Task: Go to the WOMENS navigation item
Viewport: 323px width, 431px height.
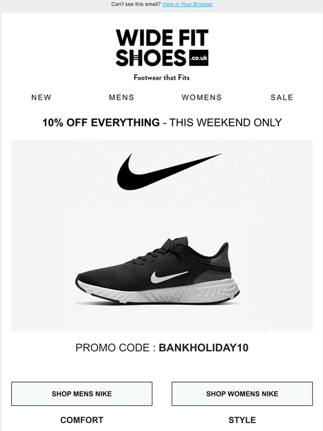Action: [x=202, y=97]
